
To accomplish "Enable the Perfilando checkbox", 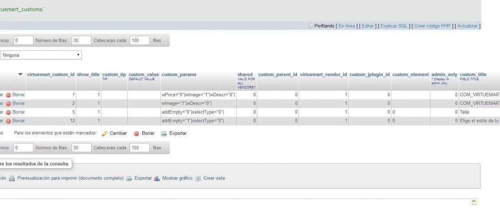I will [x=311, y=26].
